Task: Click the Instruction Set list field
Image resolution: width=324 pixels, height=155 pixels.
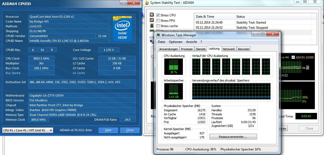Action: pyautogui.click(x=82, y=84)
